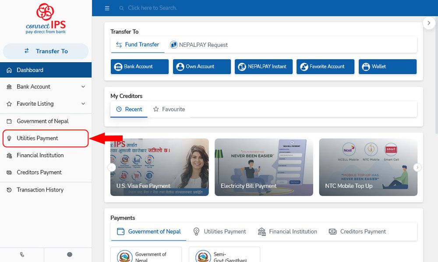Image resolution: width=438 pixels, height=262 pixels.
Task: Click the search magnifier icon
Action: pyautogui.click(x=121, y=8)
